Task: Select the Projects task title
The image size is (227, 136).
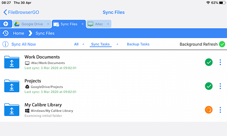Action: pos(33,81)
